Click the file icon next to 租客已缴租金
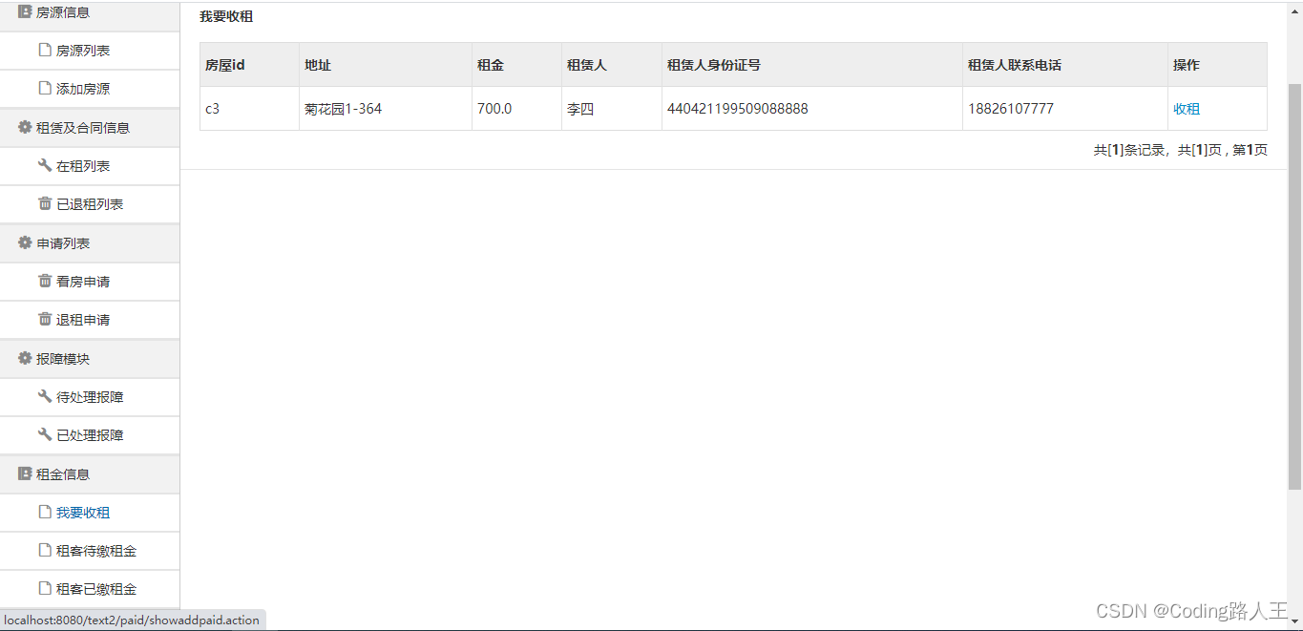 [44, 588]
